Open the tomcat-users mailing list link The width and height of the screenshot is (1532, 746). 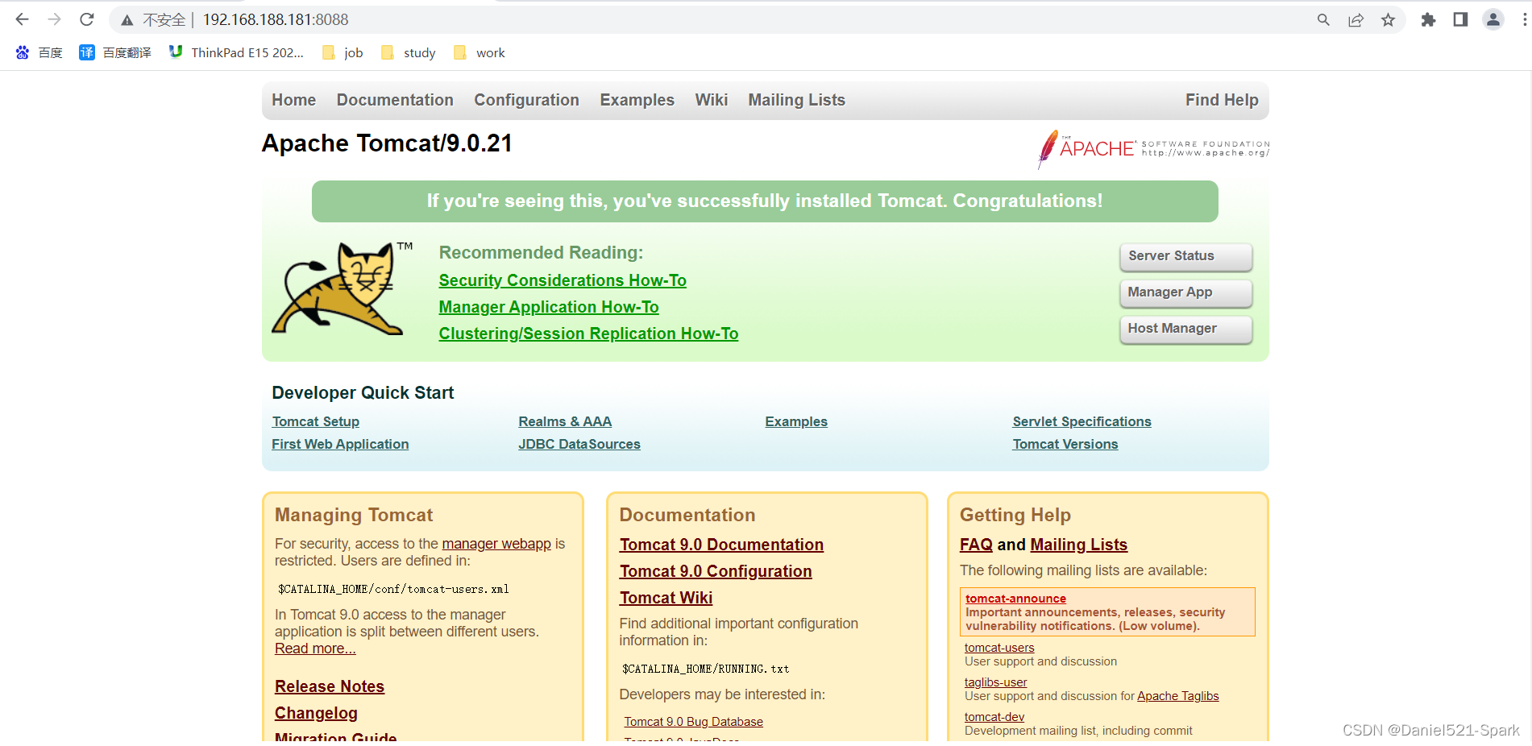click(x=999, y=648)
